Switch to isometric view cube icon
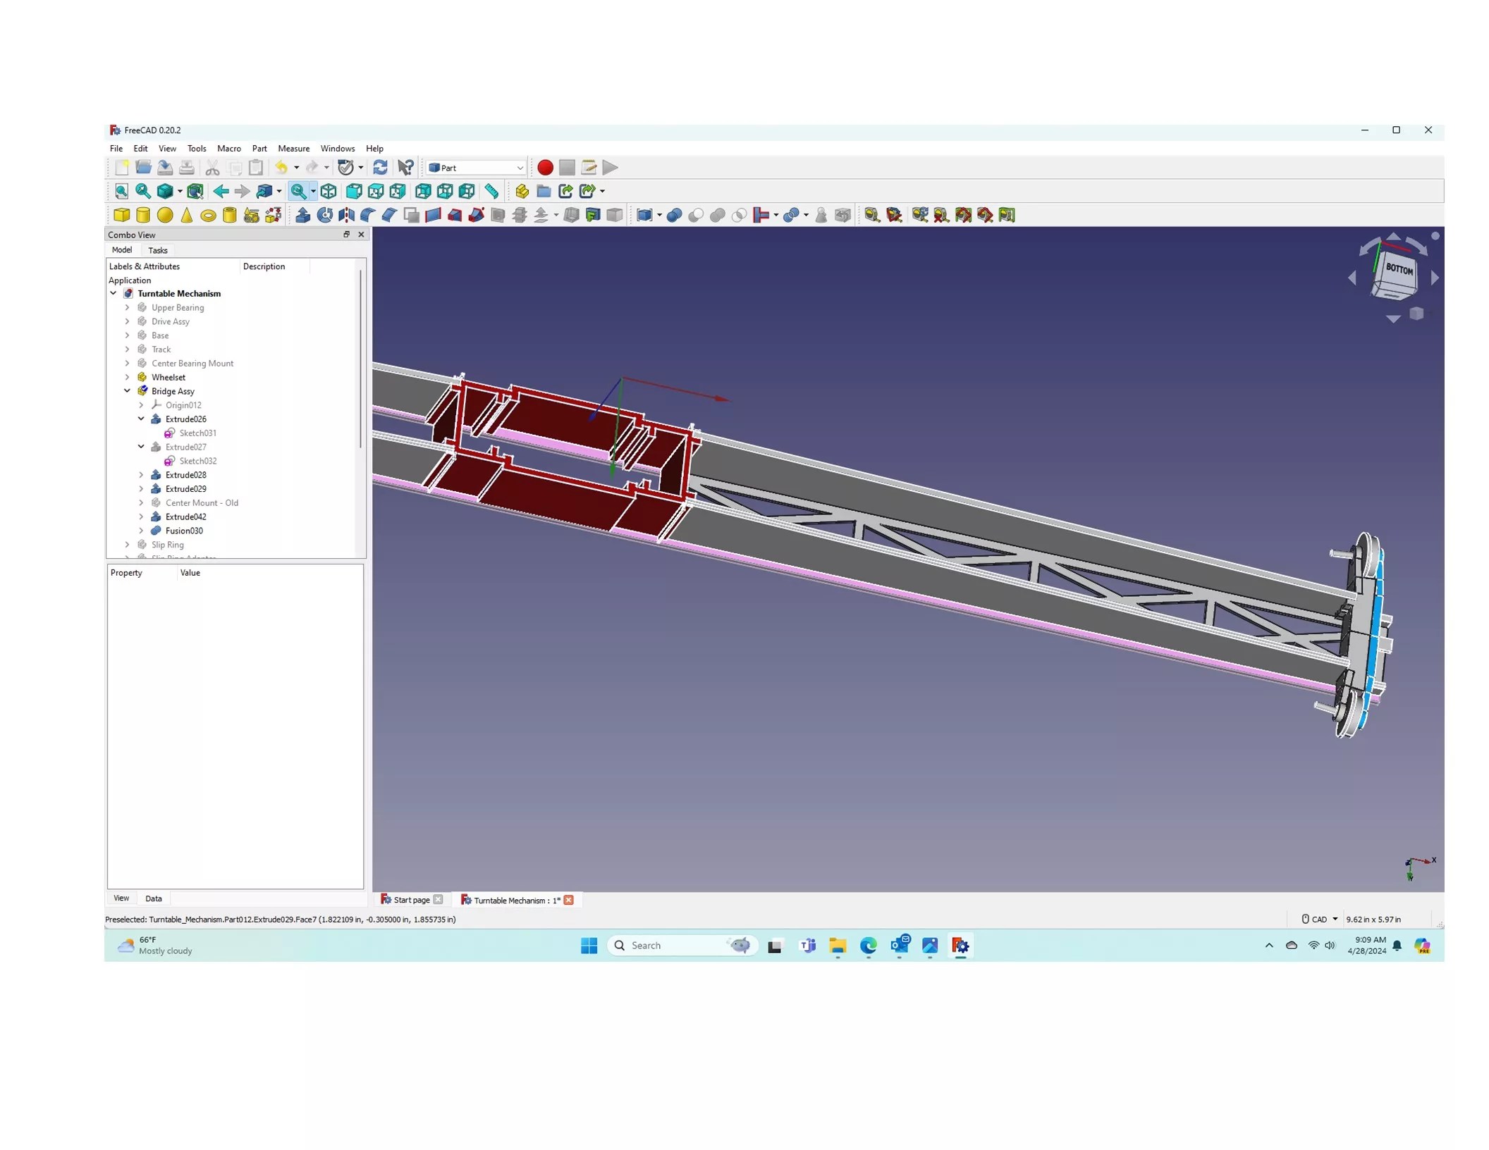 point(329,192)
